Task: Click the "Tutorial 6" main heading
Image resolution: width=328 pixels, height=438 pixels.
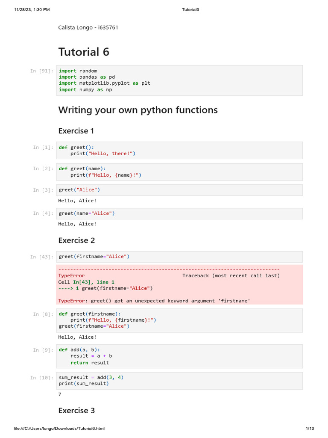Action: point(84,52)
